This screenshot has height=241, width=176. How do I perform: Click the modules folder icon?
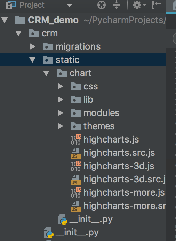[76, 113]
